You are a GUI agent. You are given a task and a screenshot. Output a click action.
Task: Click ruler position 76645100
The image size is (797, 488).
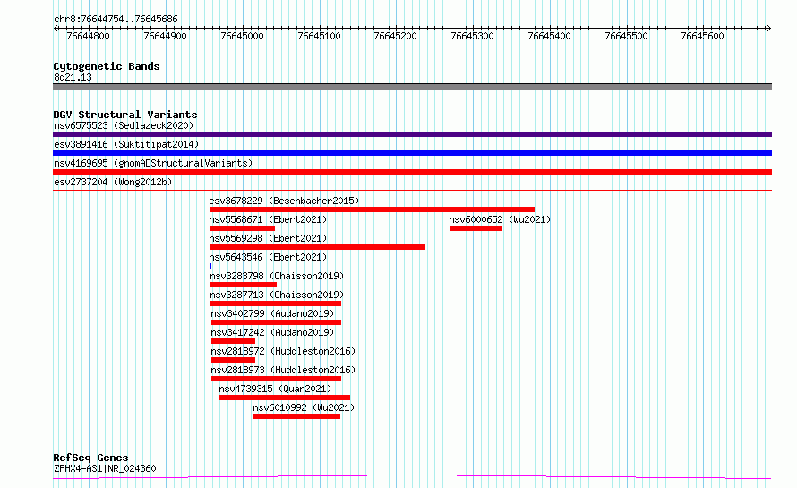(x=319, y=36)
